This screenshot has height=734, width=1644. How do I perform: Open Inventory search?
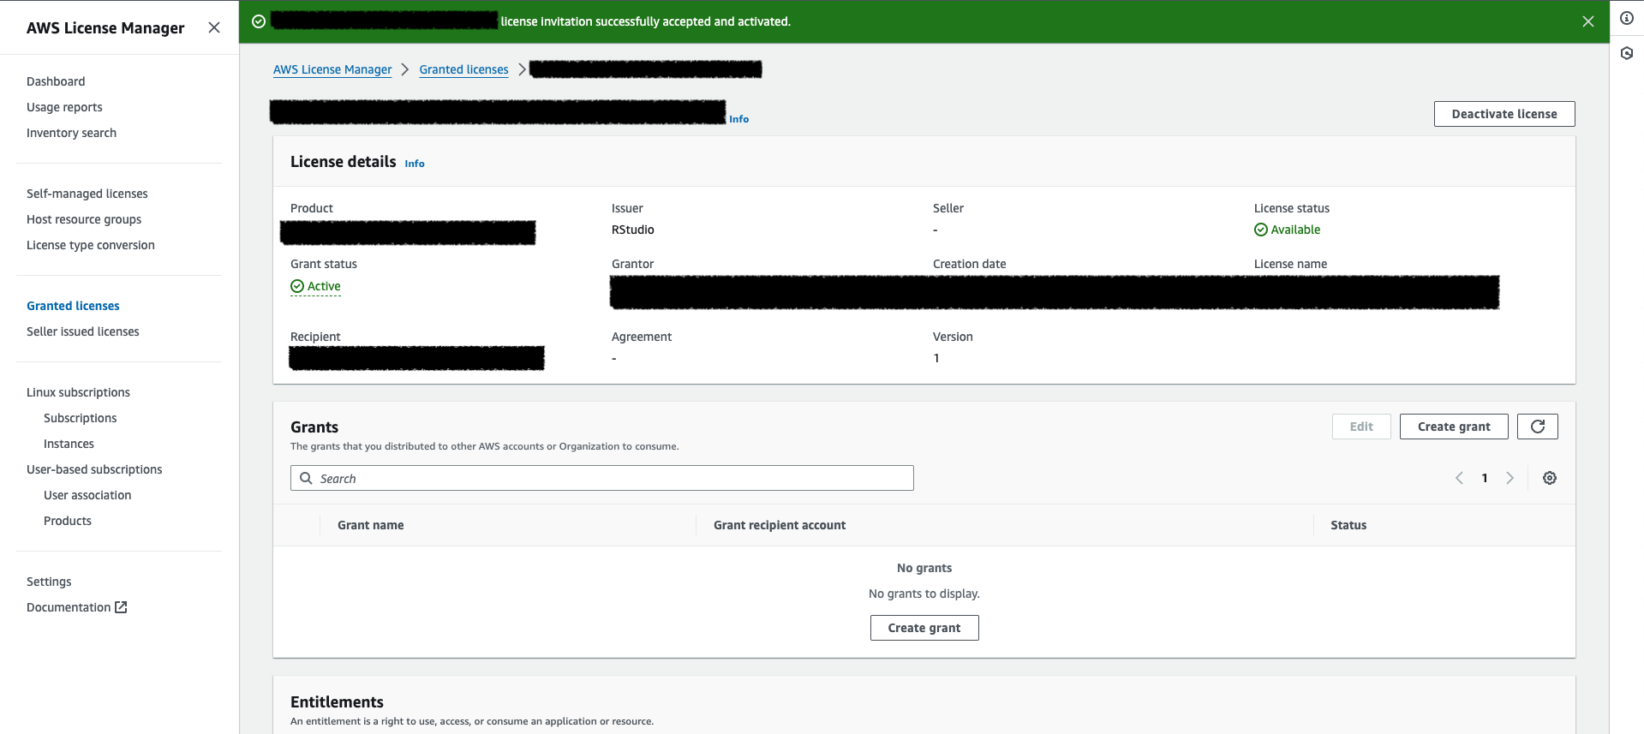71,133
